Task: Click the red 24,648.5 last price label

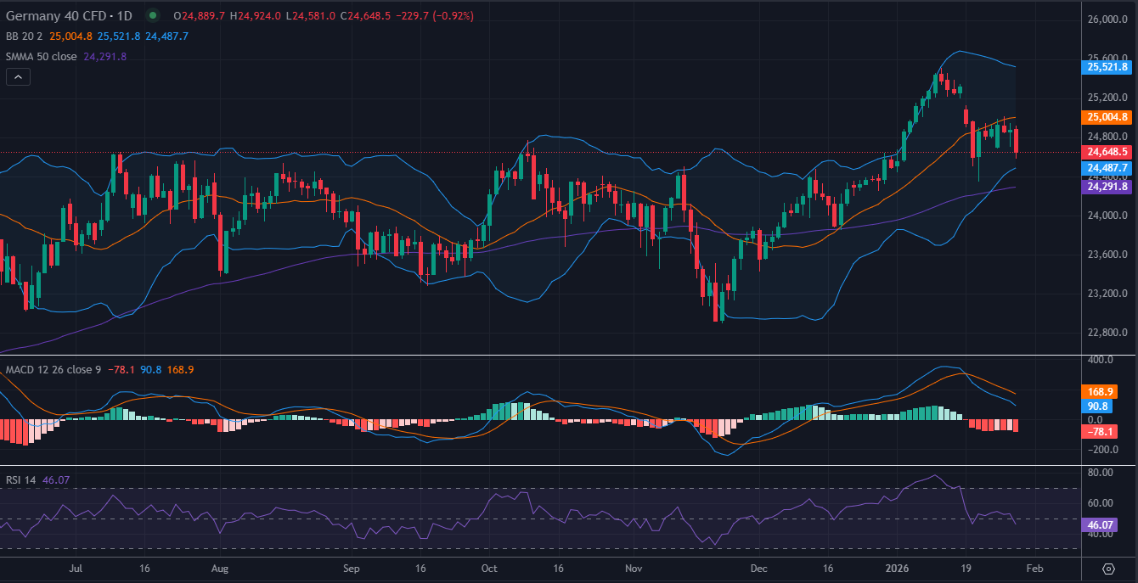Action: point(1107,151)
